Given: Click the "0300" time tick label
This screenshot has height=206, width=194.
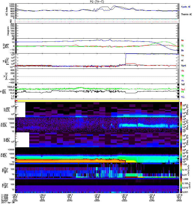Looking at the screenshot, I should 97,201.
